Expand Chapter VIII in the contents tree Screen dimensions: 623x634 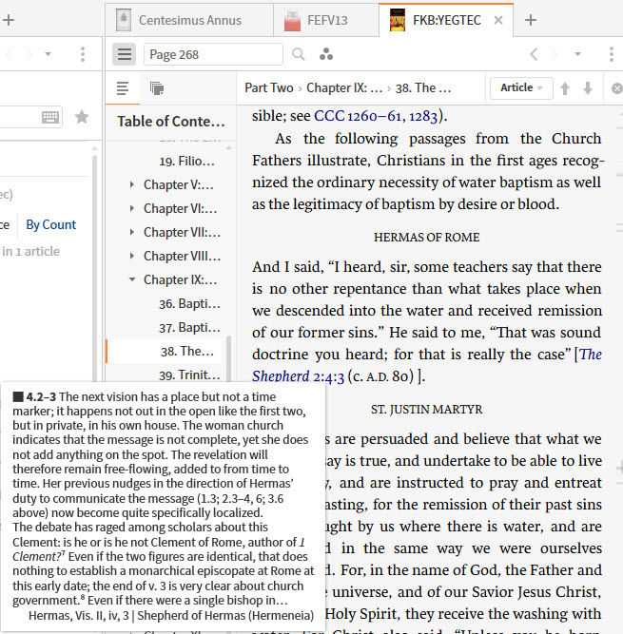point(132,256)
